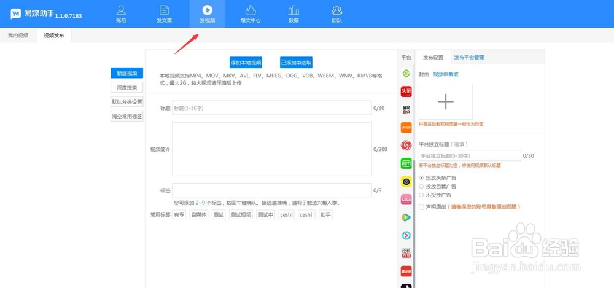Select the red 头条 platform icon
This screenshot has width=614, height=288.
click(x=406, y=91)
